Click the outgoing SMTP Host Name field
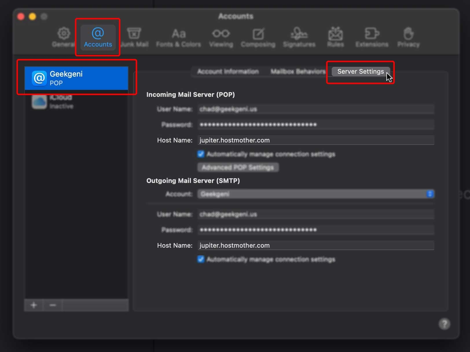 [316, 245]
